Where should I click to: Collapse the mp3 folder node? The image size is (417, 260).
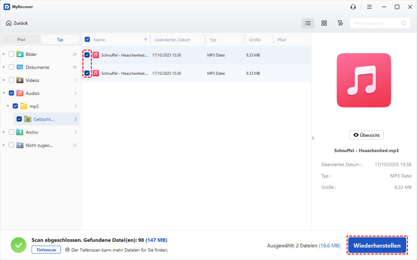pyautogui.click(x=8, y=106)
